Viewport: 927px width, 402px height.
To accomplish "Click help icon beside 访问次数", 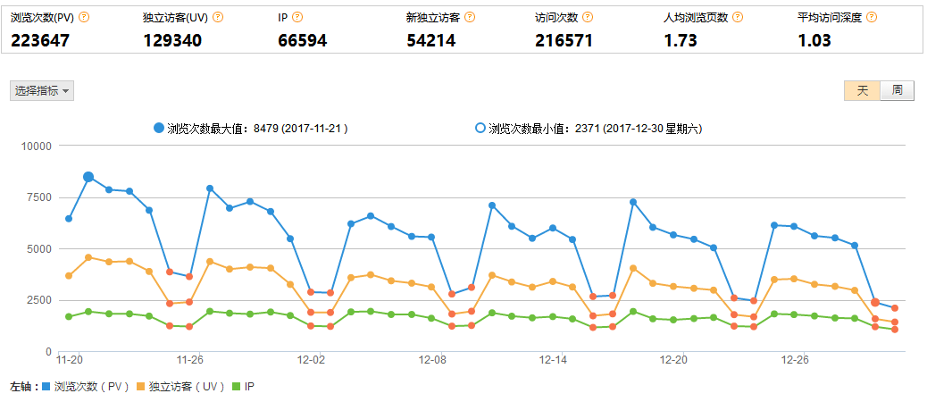I will (588, 17).
